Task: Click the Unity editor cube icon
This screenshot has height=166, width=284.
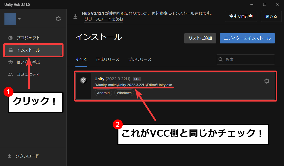Action: pos(83,80)
